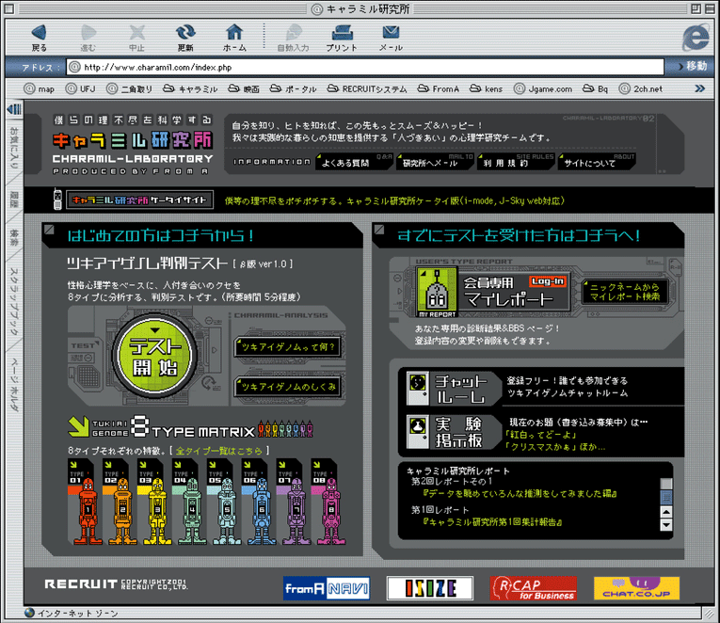Expand the favorites bar overflow chevron
The width and height of the screenshot is (720, 623).
706,88
